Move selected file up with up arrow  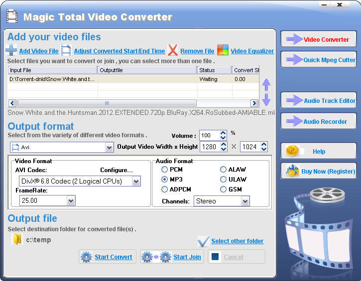(x=266, y=85)
